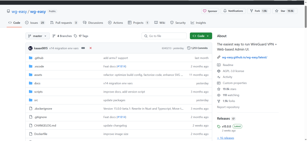Viewport: 307px width, 141px height.
Task: Open the CHANGELOG.md file name
Action: 45,126
